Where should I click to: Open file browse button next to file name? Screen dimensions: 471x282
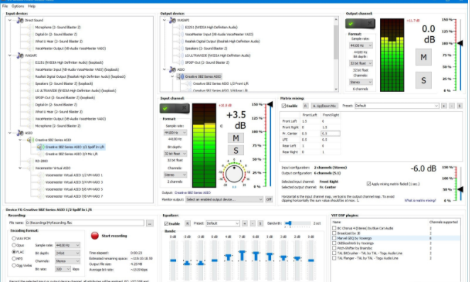click(150, 223)
